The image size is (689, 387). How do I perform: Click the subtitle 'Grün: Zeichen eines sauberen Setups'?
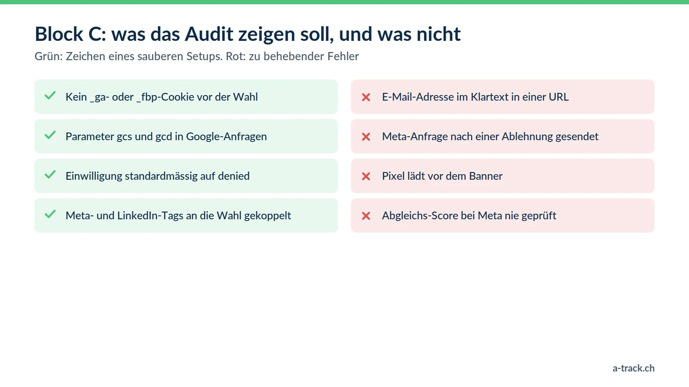pos(129,56)
